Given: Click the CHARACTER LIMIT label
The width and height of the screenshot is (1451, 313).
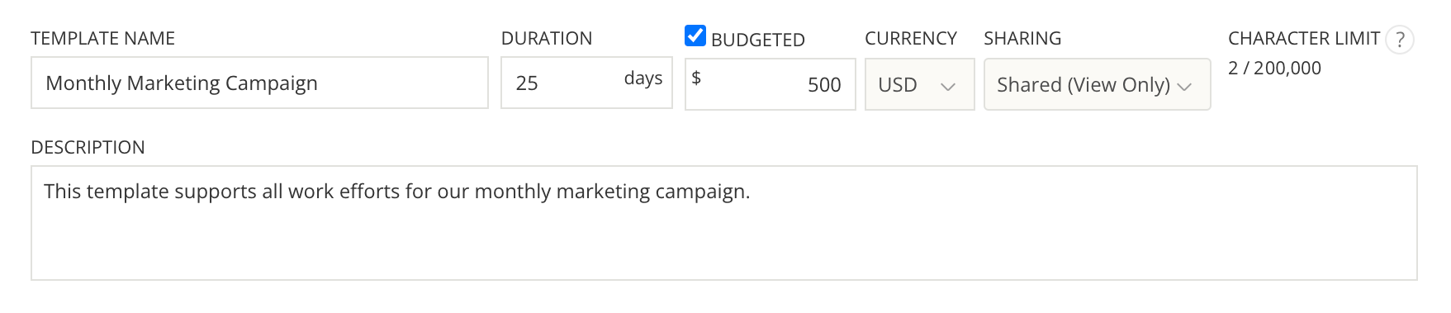Looking at the screenshot, I should [x=1304, y=39].
